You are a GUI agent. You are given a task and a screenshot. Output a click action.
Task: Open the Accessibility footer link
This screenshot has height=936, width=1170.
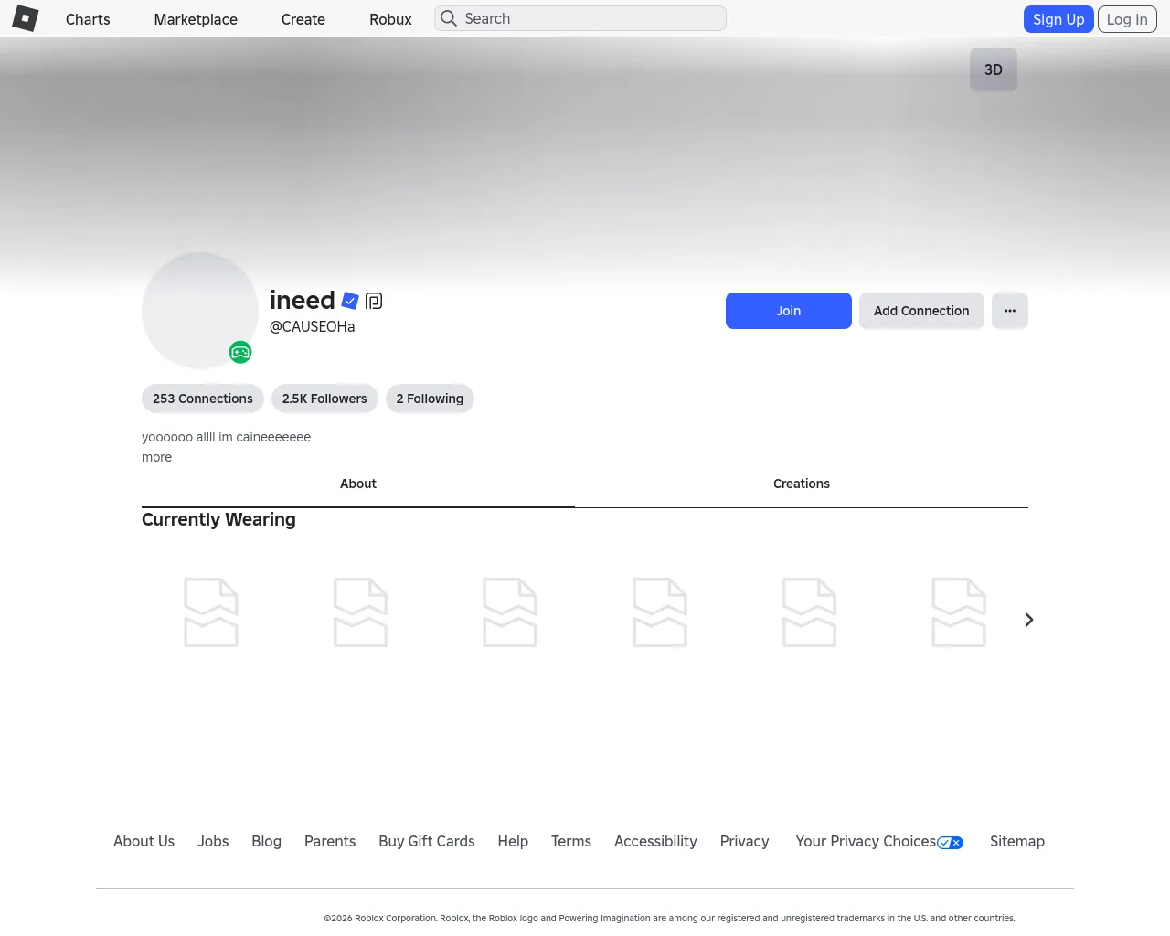point(655,841)
